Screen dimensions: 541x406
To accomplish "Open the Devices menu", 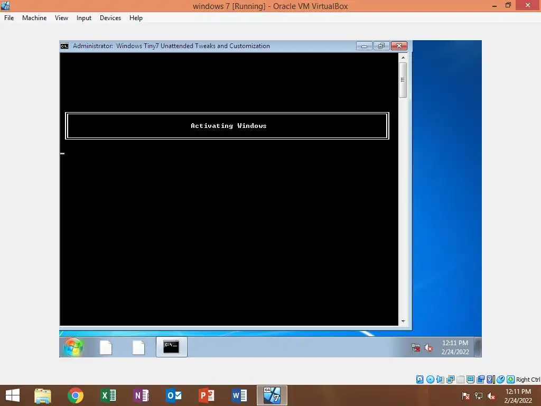I will tap(110, 18).
